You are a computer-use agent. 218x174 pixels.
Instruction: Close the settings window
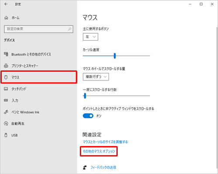point(212,4)
